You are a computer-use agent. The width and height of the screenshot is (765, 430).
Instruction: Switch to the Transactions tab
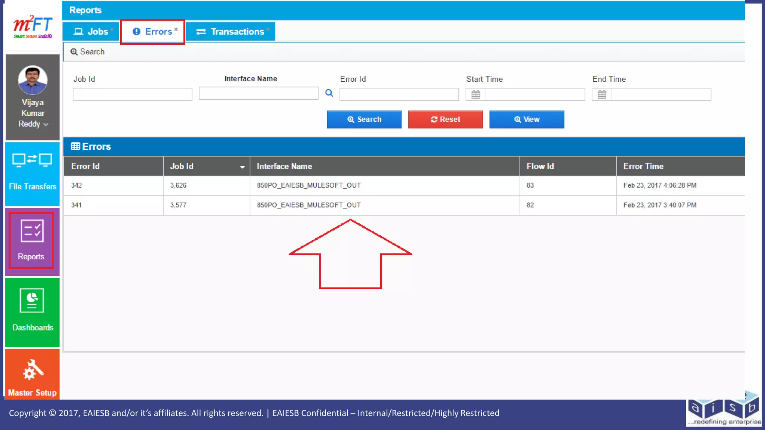click(230, 31)
